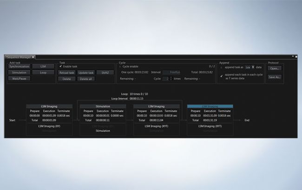Image resolution: width=302 pixels, height=190 pixels.
Task: Add a Synchronization task
Action: pos(19,67)
